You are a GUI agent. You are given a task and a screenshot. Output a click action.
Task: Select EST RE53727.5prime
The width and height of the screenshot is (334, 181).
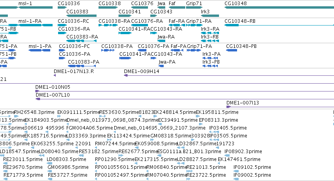(50, 179)
